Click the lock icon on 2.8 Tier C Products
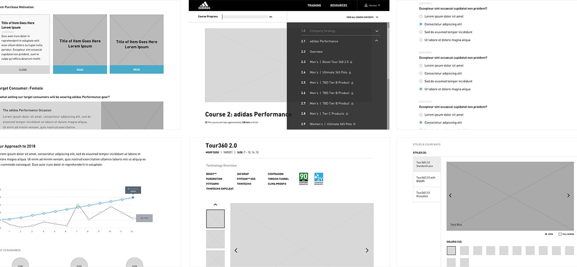577x267 pixels. point(347,114)
